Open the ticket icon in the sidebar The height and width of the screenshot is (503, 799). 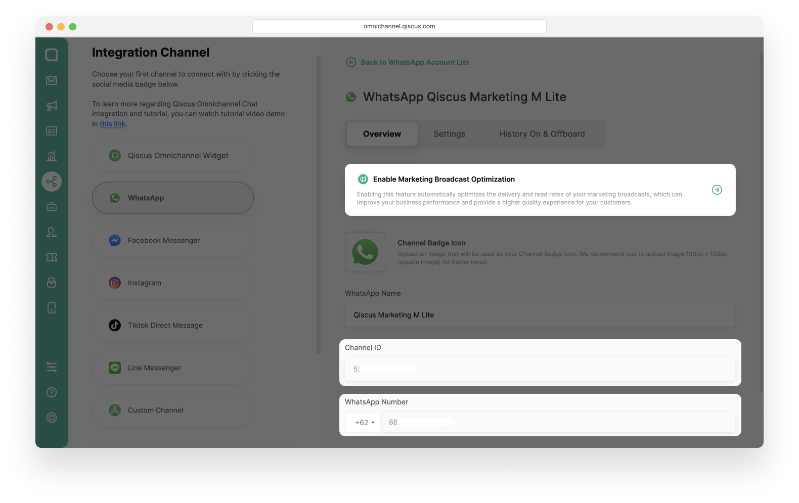[x=52, y=257]
